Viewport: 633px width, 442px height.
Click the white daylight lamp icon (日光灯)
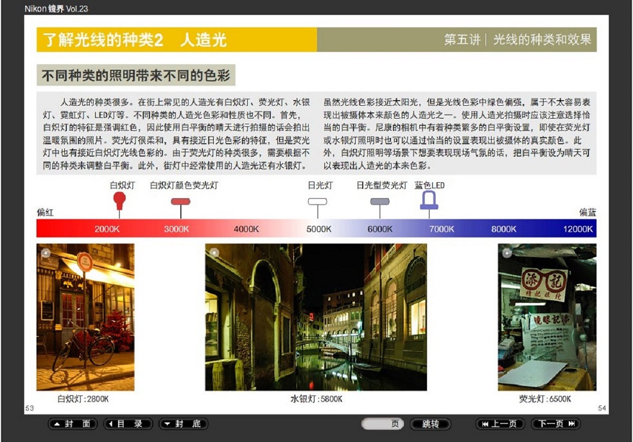click(x=317, y=201)
